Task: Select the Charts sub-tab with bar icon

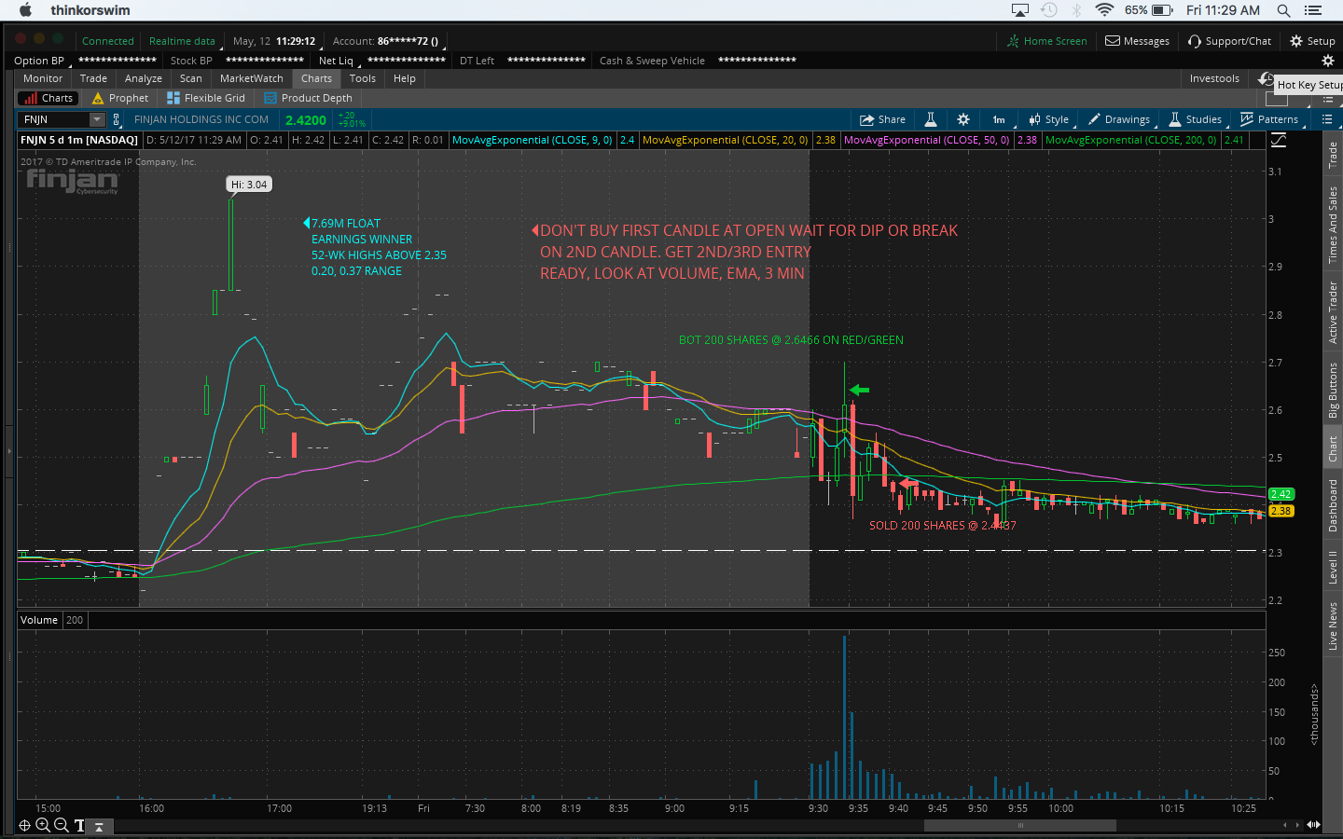Action: (x=48, y=98)
